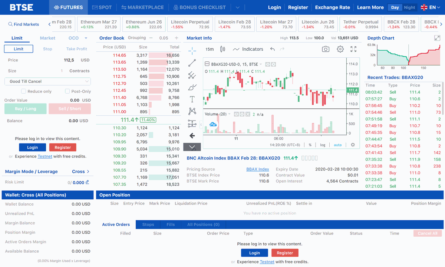
Task: Increase order book grouping with plus
Action: [x=177, y=38]
